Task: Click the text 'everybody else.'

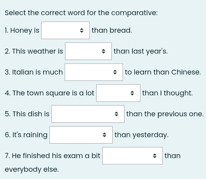Action: [32, 169]
